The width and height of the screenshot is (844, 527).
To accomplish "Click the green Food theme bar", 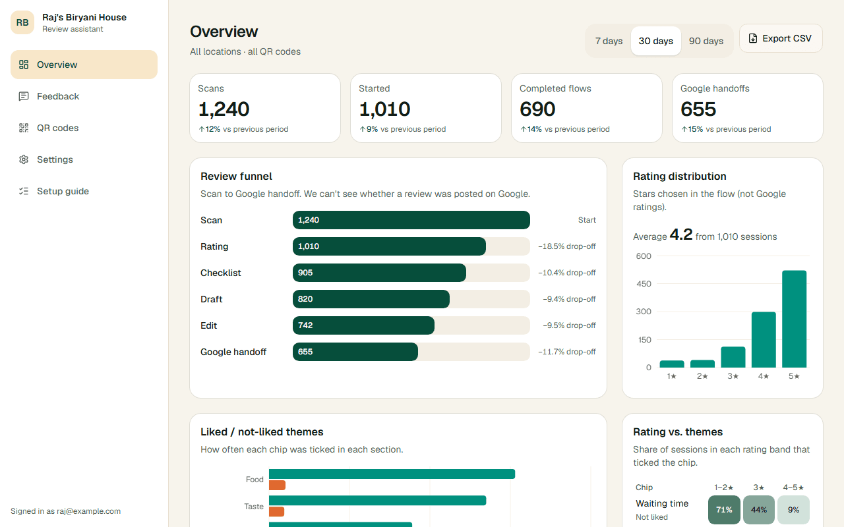I will [392, 474].
